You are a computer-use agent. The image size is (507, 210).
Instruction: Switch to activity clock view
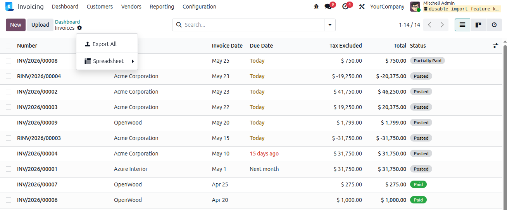tap(494, 25)
